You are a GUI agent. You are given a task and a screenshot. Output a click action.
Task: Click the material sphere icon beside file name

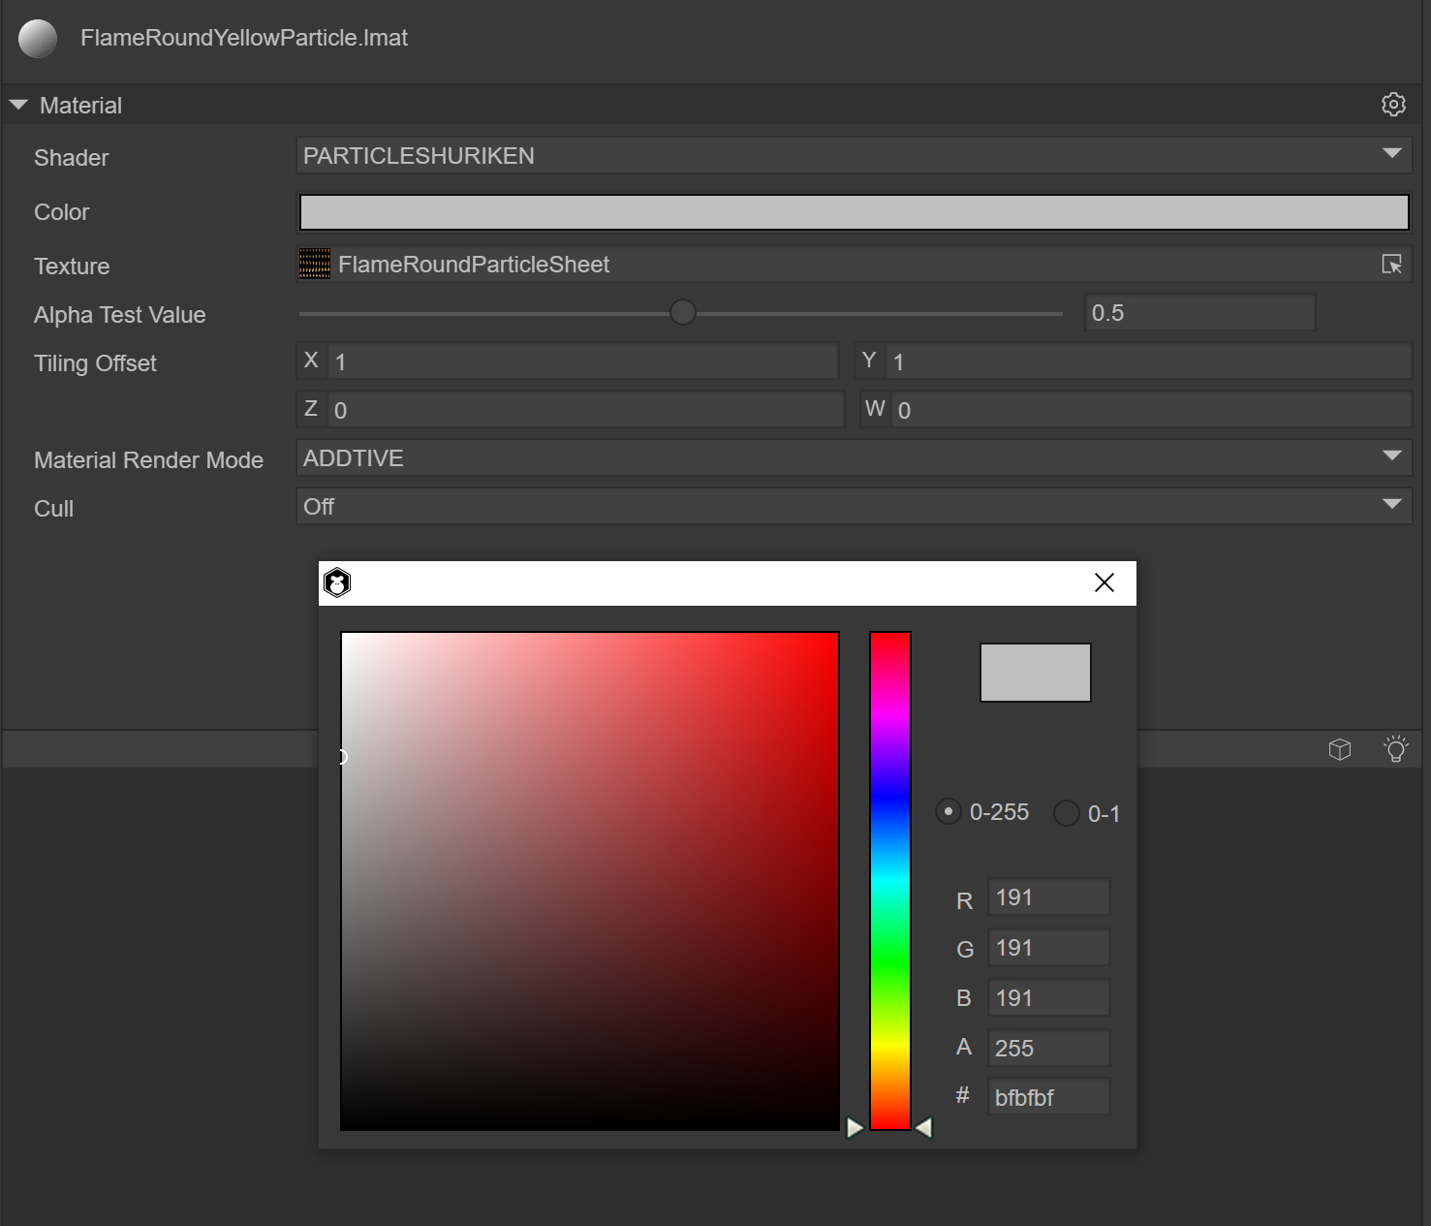[38, 39]
